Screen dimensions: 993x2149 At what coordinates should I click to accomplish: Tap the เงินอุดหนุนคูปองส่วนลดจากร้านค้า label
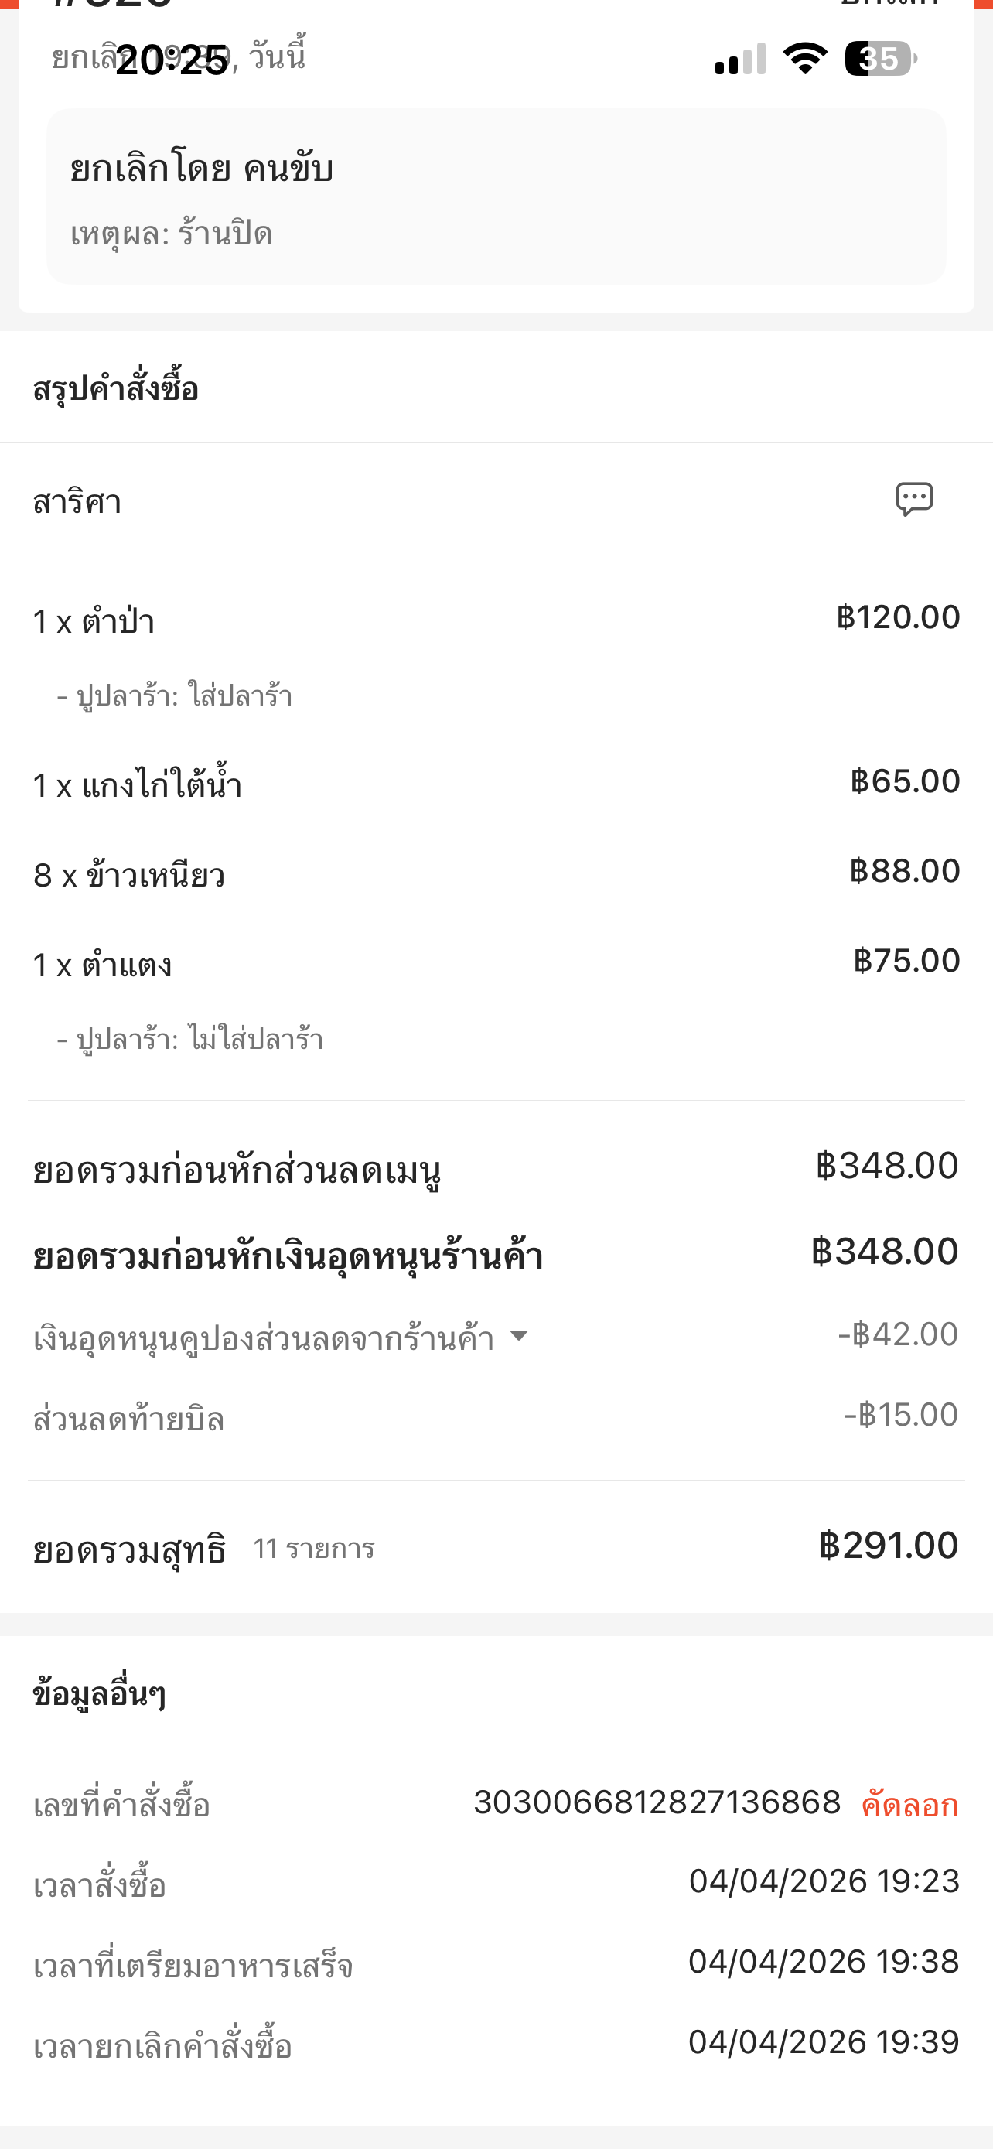[x=264, y=1338]
